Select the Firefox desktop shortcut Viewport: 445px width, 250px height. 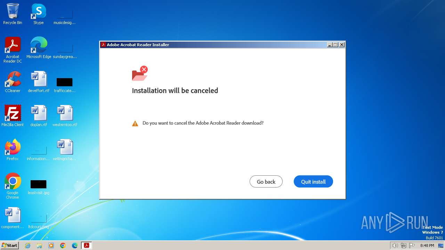[13, 150]
